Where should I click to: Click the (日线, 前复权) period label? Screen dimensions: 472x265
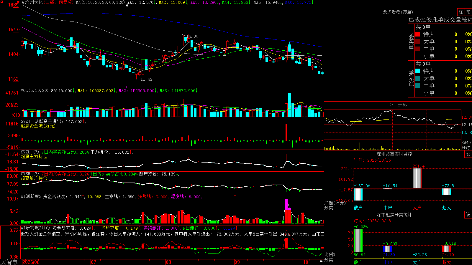coord(59,2)
